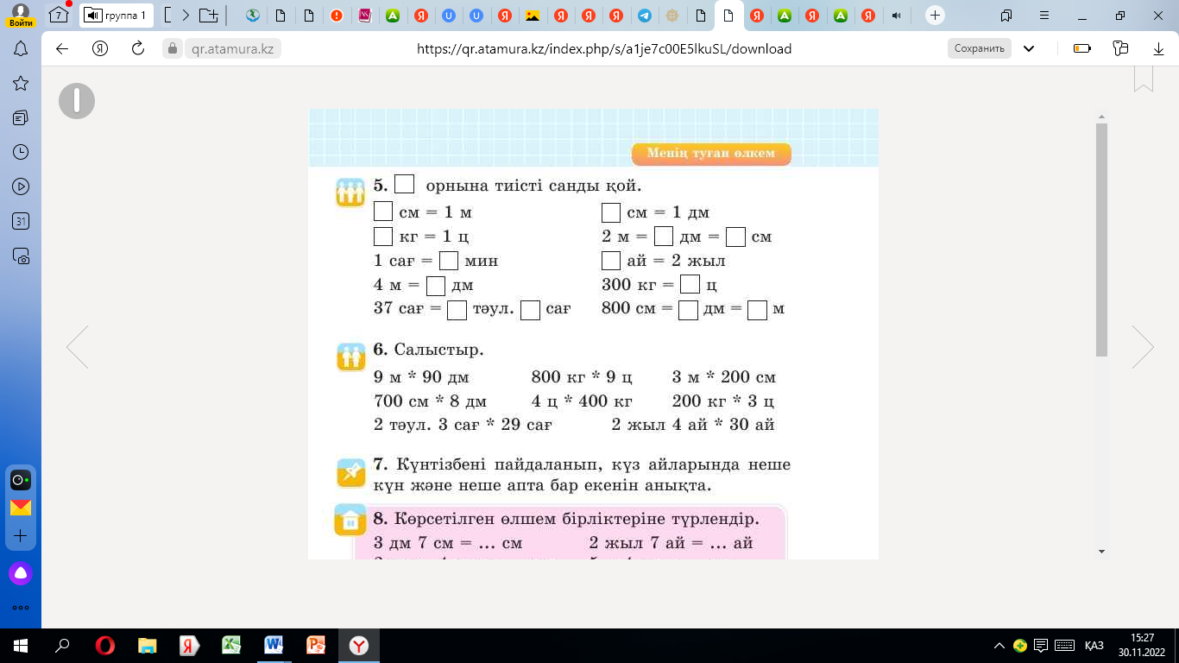Click the Сохранить button
This screenshot has width=1179, height=663.
click(x=980, y=48)
